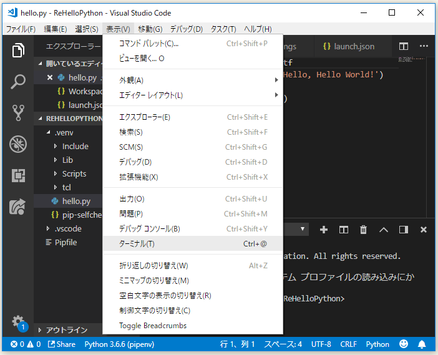
Task: Open the 移動(G) menu
Action: click(x=150, y=29)
